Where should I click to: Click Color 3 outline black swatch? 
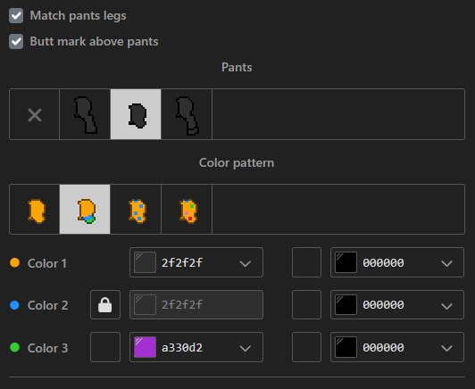tap(346, 347)
